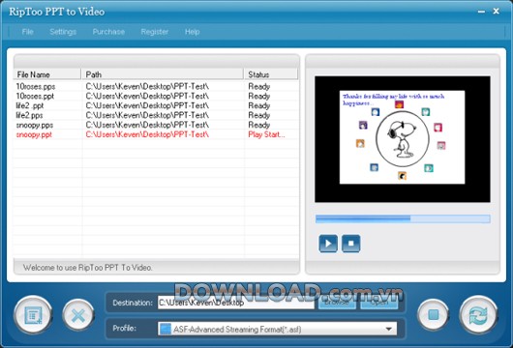Click the Play Start... status cell
Viewport: 513px width, 348px height.
[266, 134]
